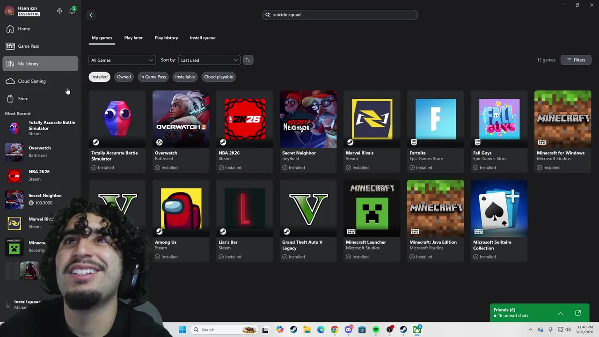Open the Filters button

point(576,60)
